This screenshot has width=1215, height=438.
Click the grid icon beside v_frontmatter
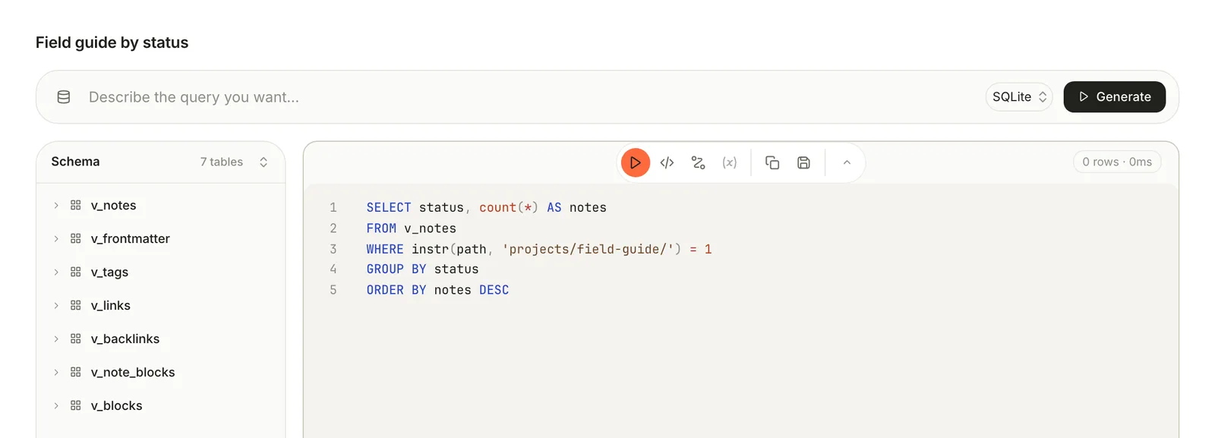[75, 238]
